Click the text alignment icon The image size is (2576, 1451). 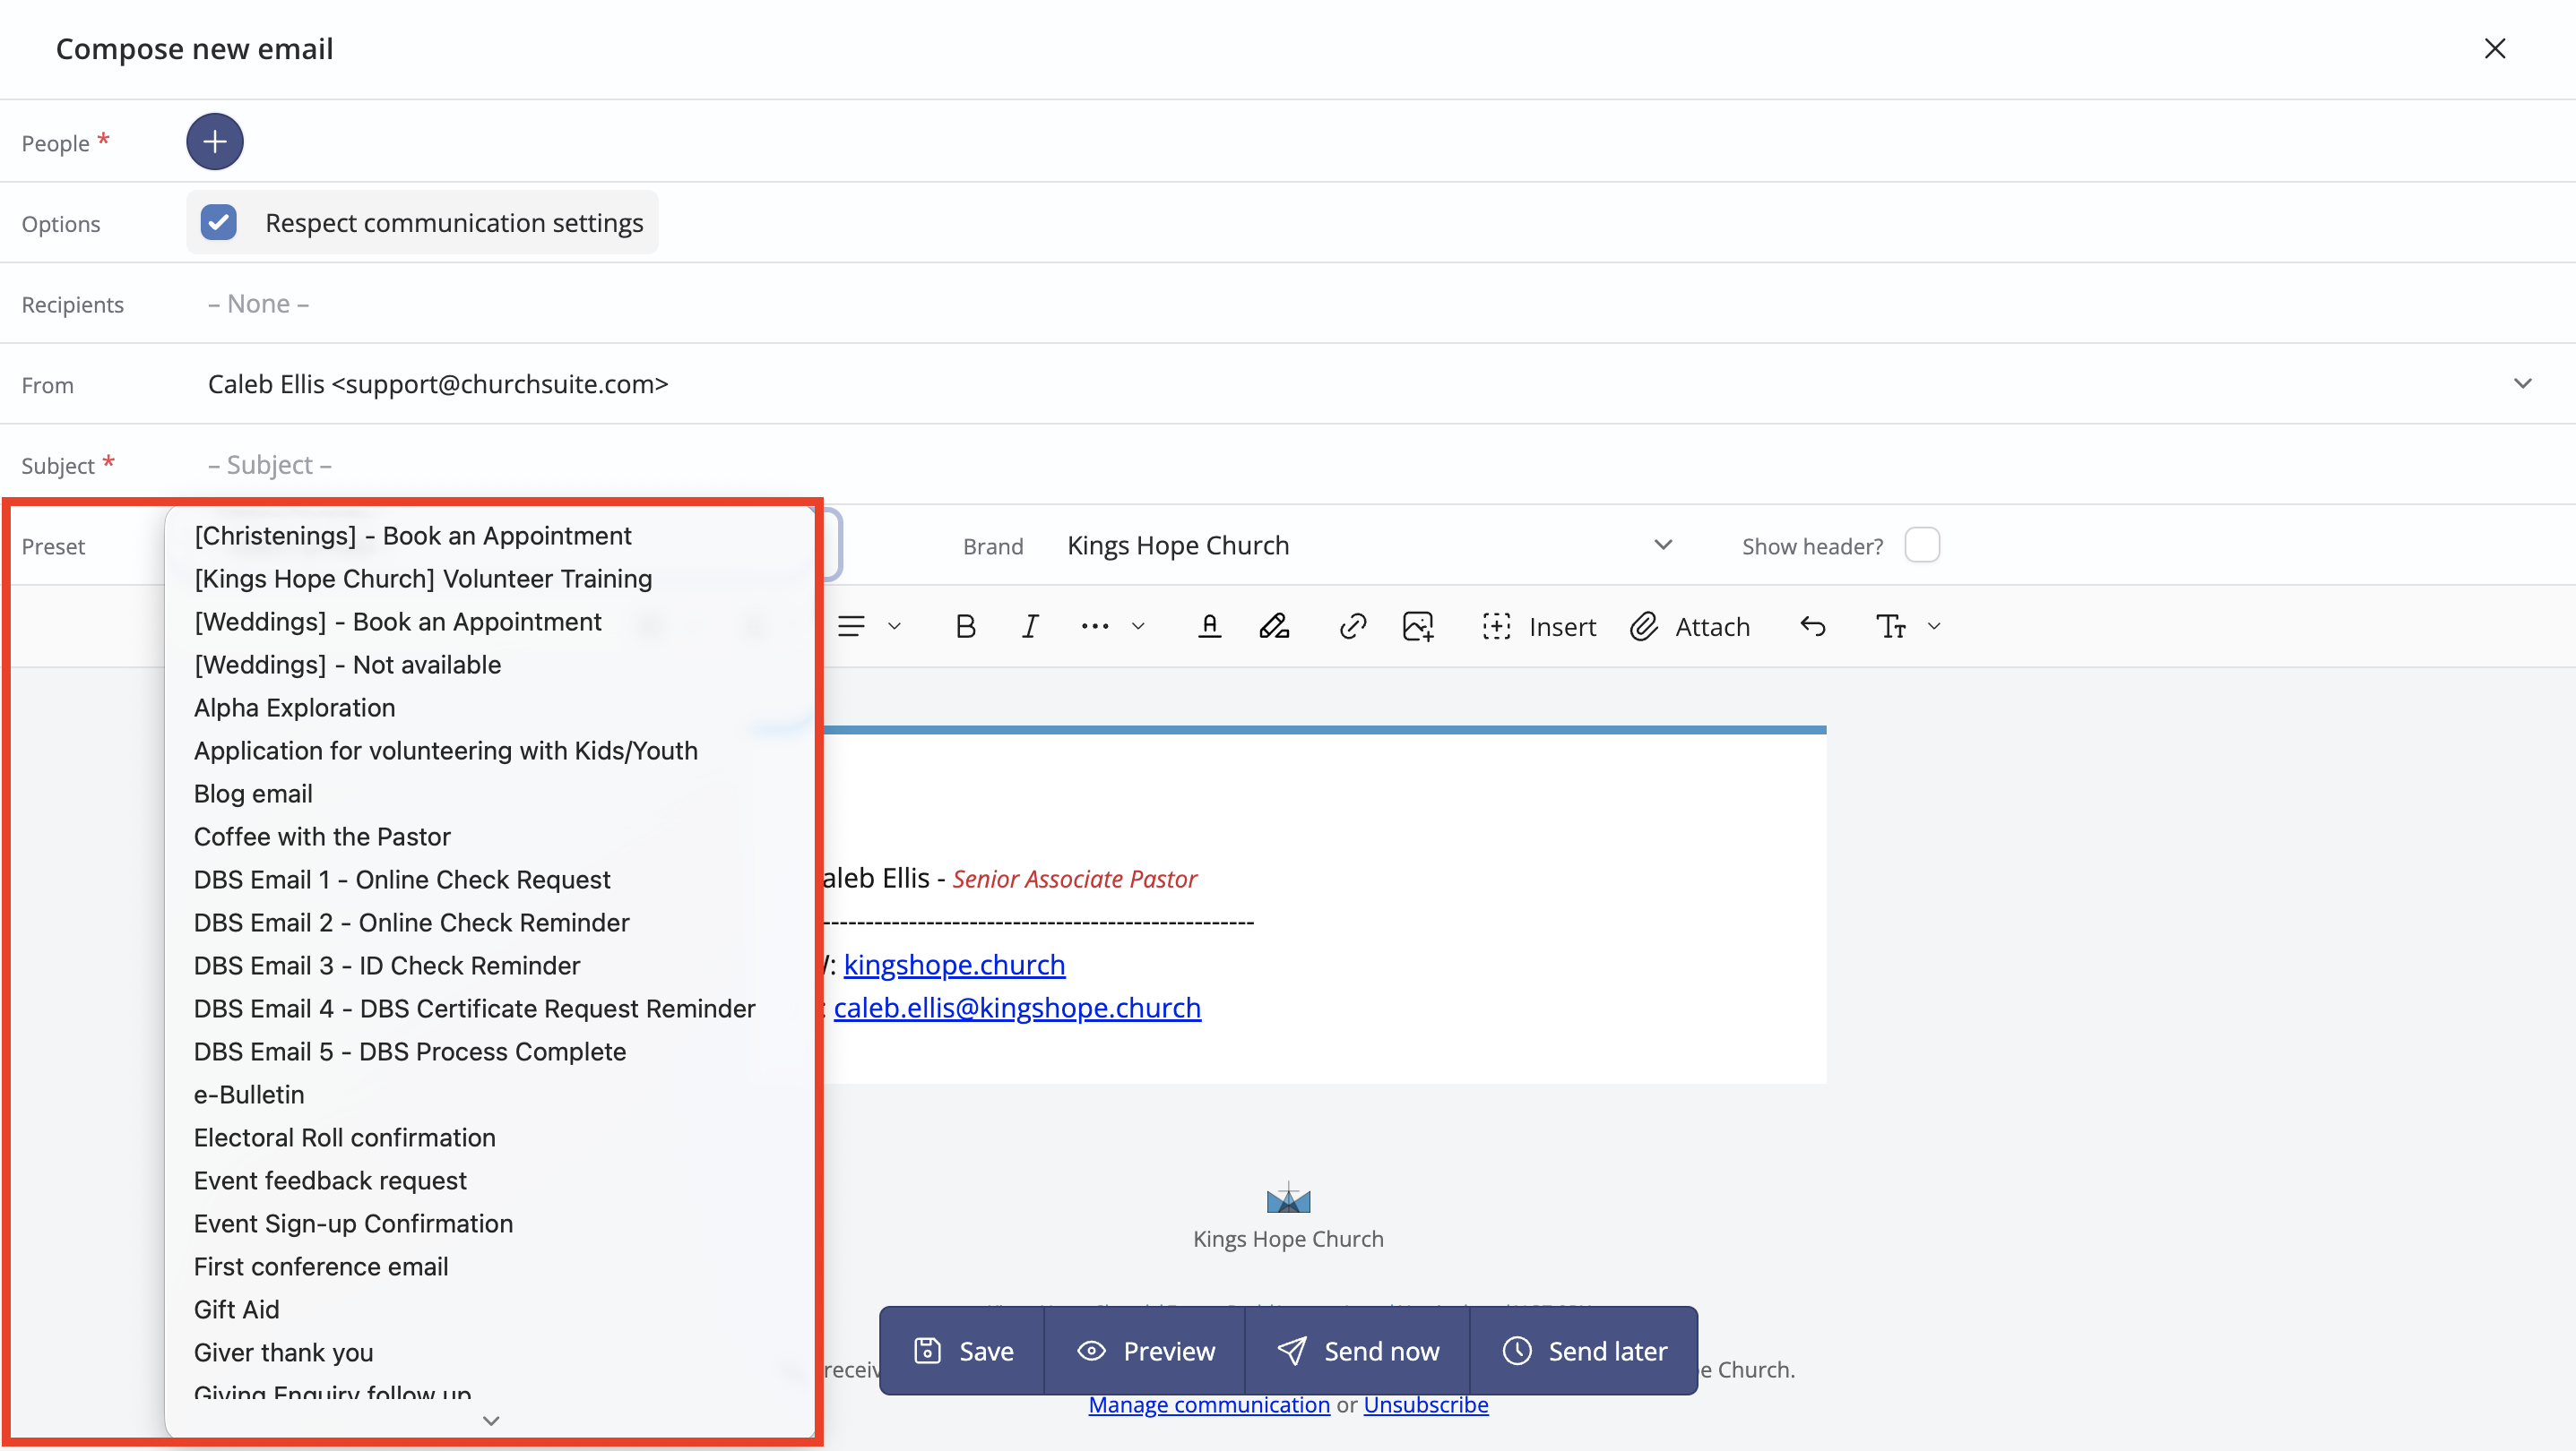(x=851, y=627)
